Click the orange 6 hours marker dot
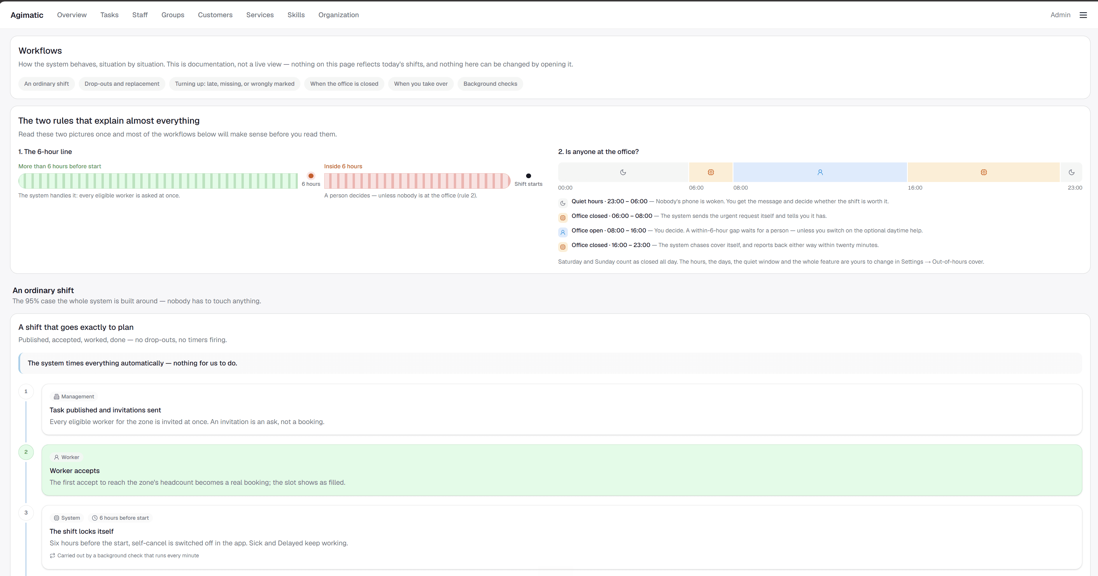Image resolution: width=1098 pixels, height=576 pixels. click(x=311, y=176)
